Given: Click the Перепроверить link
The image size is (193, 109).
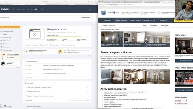Looking at the screenshot, I should pyautogui.click(x=54, y=45).
